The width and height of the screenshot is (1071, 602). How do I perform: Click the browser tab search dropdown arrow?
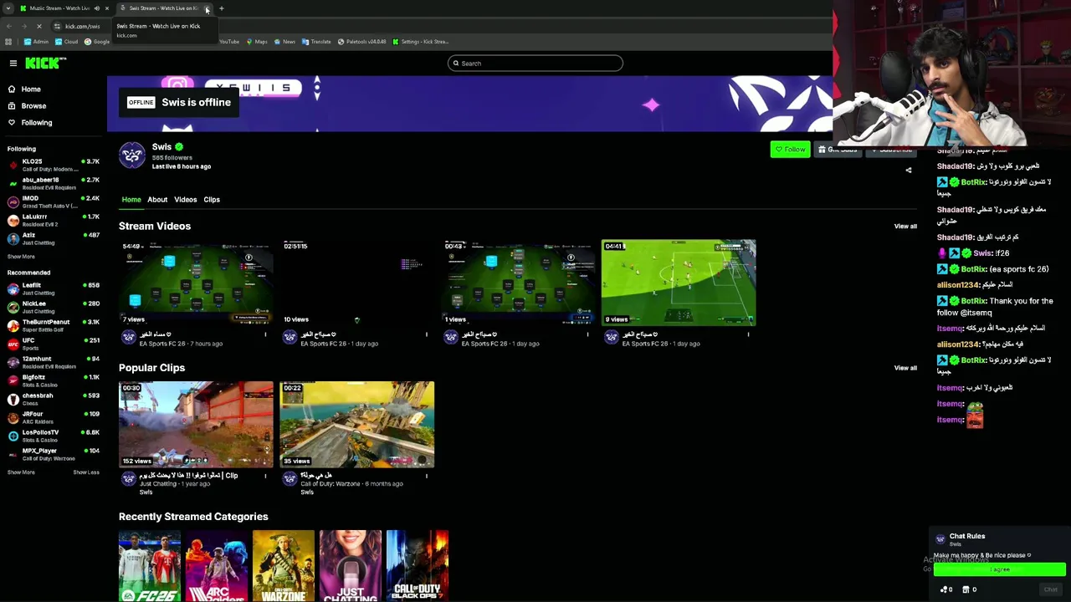click(x=8, y=8)
